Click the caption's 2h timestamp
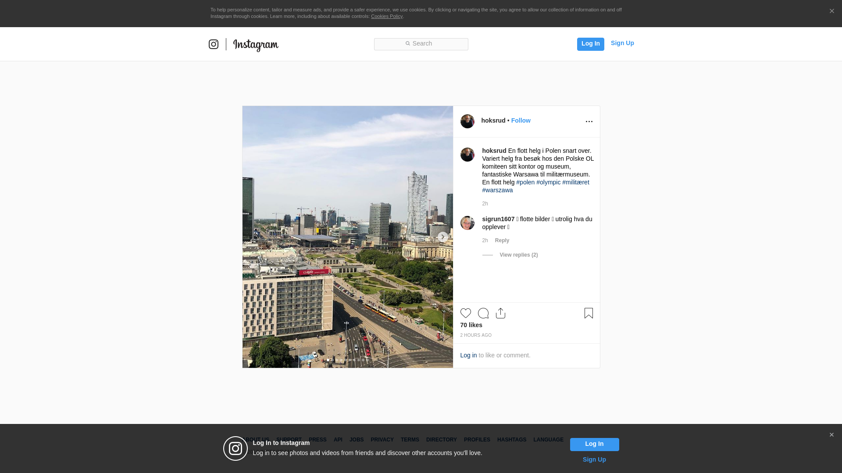Viewport: 842px width, 473px height. (x=485, y=204)
